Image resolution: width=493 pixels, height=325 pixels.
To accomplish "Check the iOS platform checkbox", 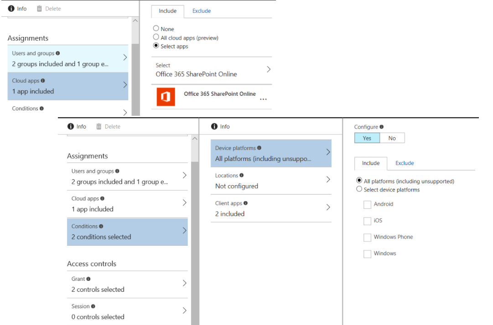I will (367, 221).
